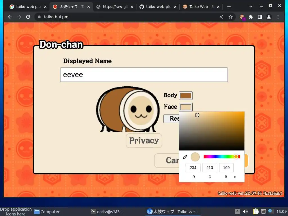The width and height of the screenshot is (288, 216).
Task: Click the clipboard tray icon
Action: pyautogui.click(x=256, y=211)
